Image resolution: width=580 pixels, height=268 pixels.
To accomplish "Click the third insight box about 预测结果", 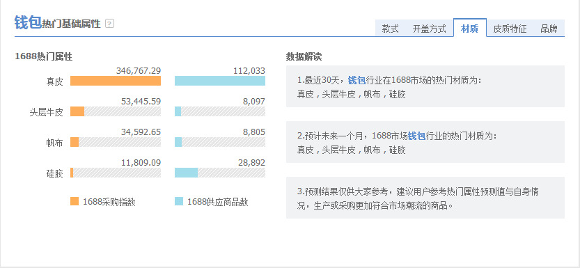I will coord(425,198).
